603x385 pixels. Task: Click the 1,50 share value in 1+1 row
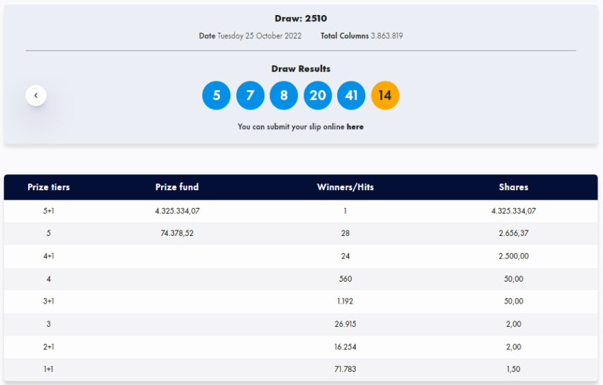pos(513,369)
